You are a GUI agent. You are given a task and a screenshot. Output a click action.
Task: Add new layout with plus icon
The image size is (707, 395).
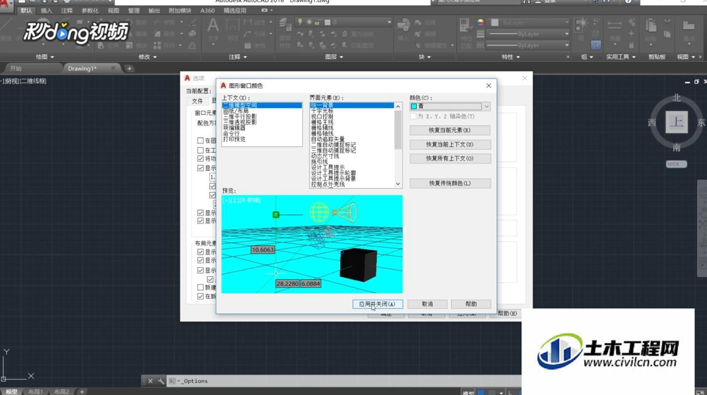[x=82, y=392]
